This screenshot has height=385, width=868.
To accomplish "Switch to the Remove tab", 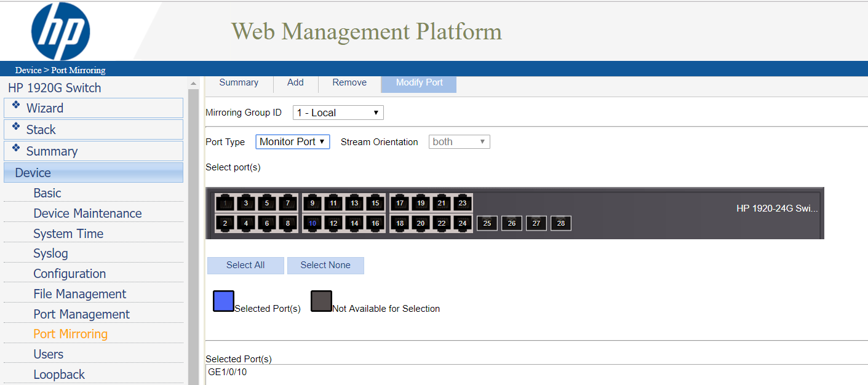I will [x=349, y=82].
